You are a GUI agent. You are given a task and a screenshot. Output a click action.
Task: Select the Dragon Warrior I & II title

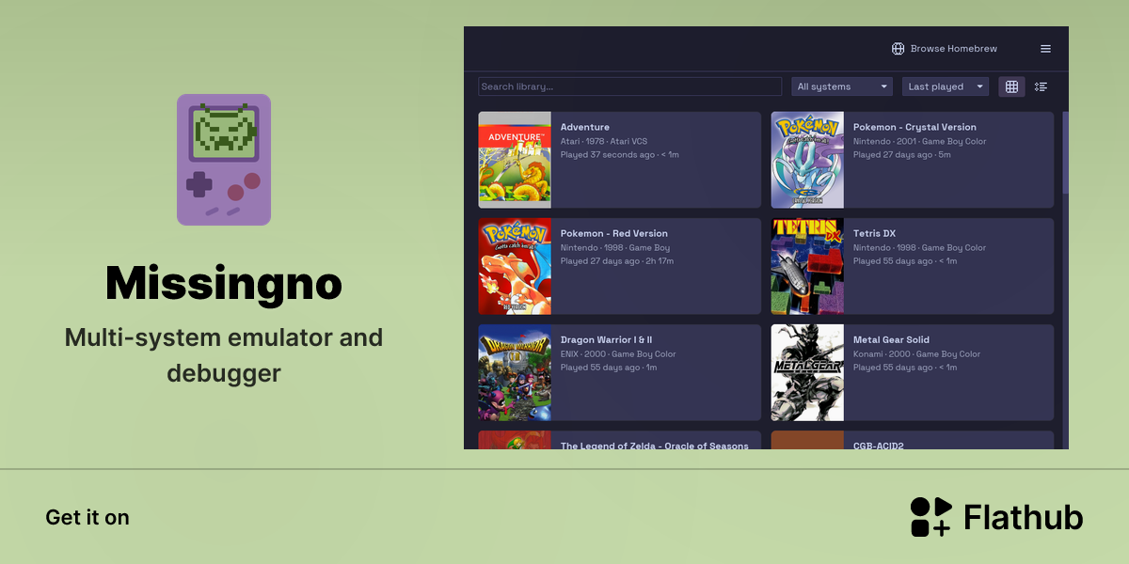[607, 339]
